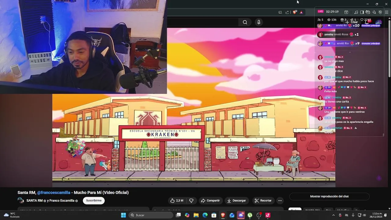The height and width of the screenshot is (220, 391).
Task: Open Discord from taskbar
Action: [x=241, y=215]
